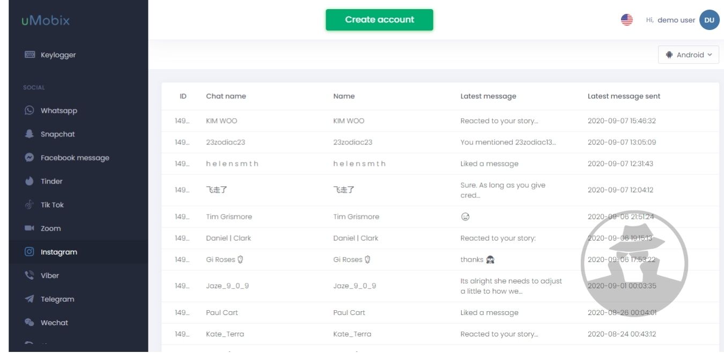Open the Tim Grismore conversation row
This screenshot has width=724, height=353.
[228, 217]
